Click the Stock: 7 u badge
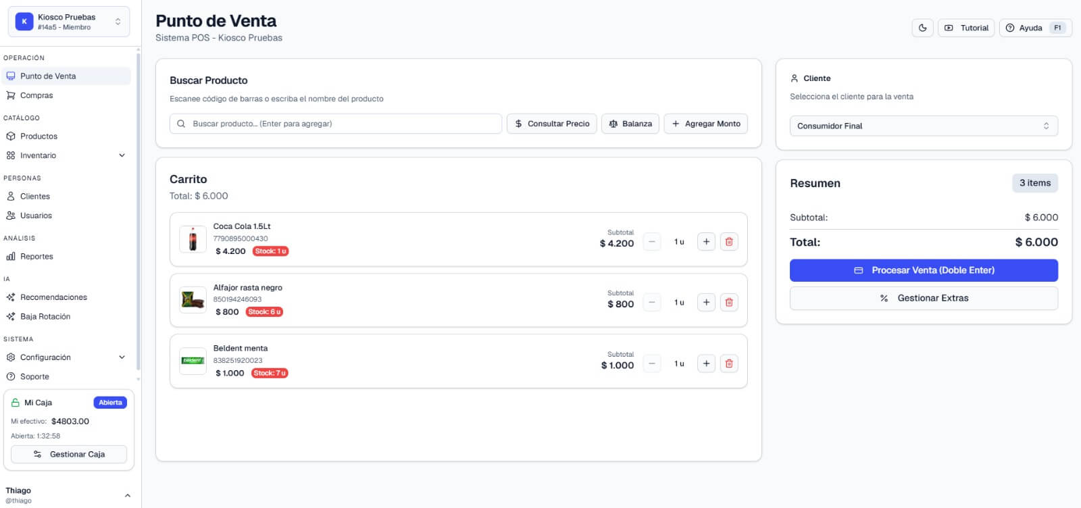 pos(270,374)
